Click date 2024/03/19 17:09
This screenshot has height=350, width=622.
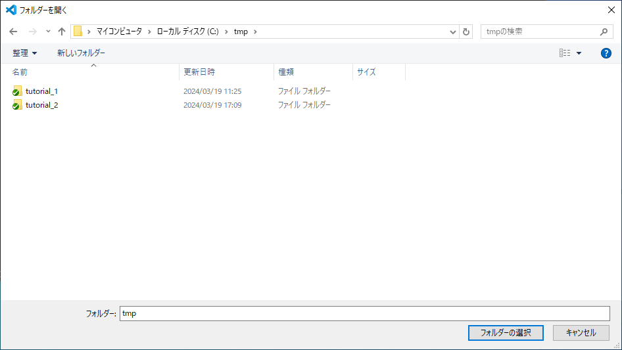[x=212, y=105]
